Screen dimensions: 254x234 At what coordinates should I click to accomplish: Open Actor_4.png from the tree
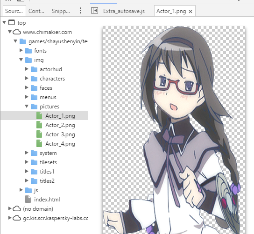(x=60, y=144)
